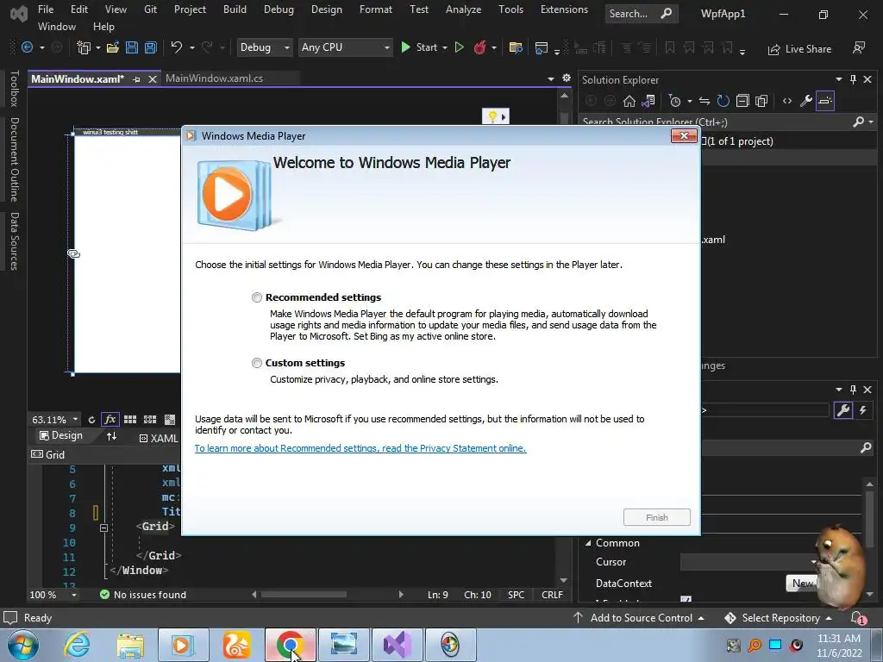Open the Select Repository menu
Screen dimensions: 883x662
click(779, 618)
